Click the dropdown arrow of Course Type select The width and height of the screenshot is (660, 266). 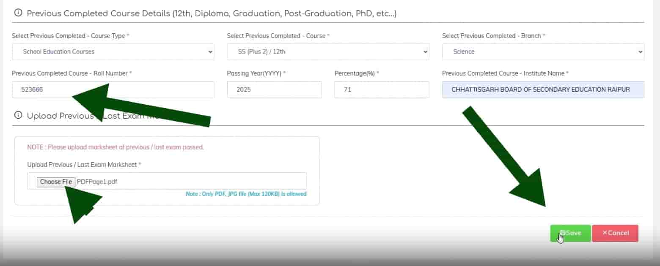click(x=210, y=52)
